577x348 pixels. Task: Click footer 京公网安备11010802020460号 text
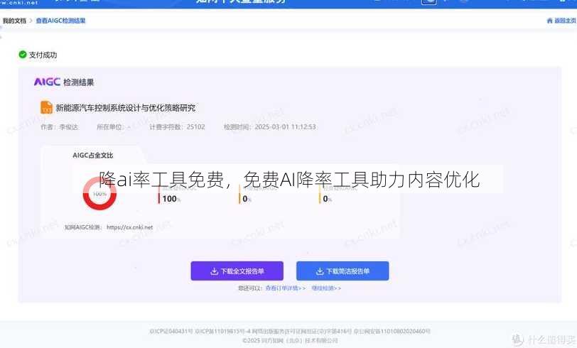[392, 332]
